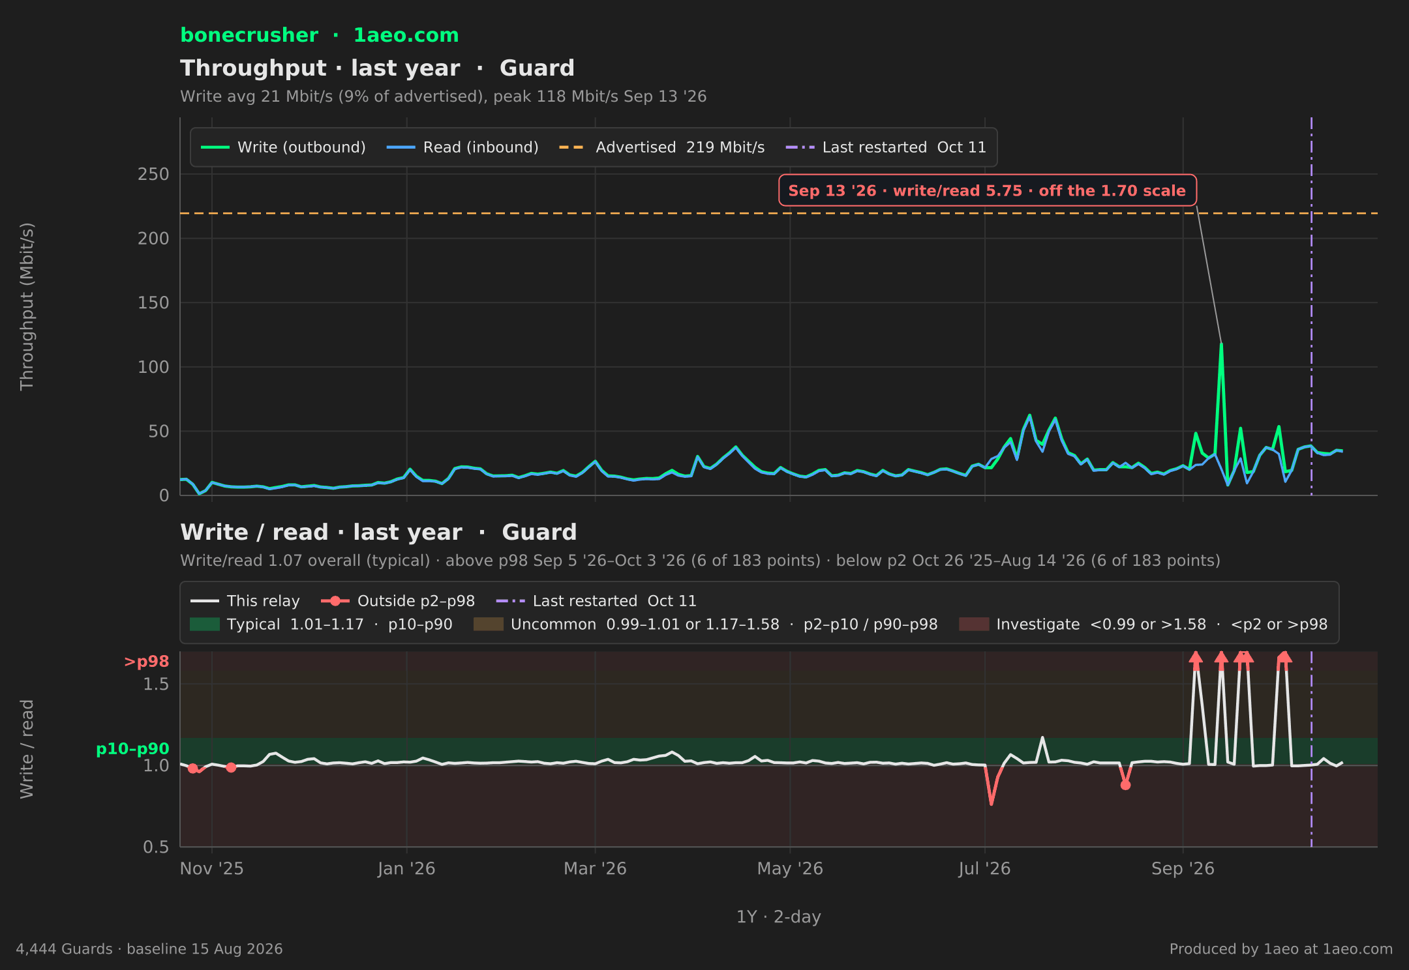
Task: Click the 4,444 Guards baseline footer text
Action: tap(149, 949)
